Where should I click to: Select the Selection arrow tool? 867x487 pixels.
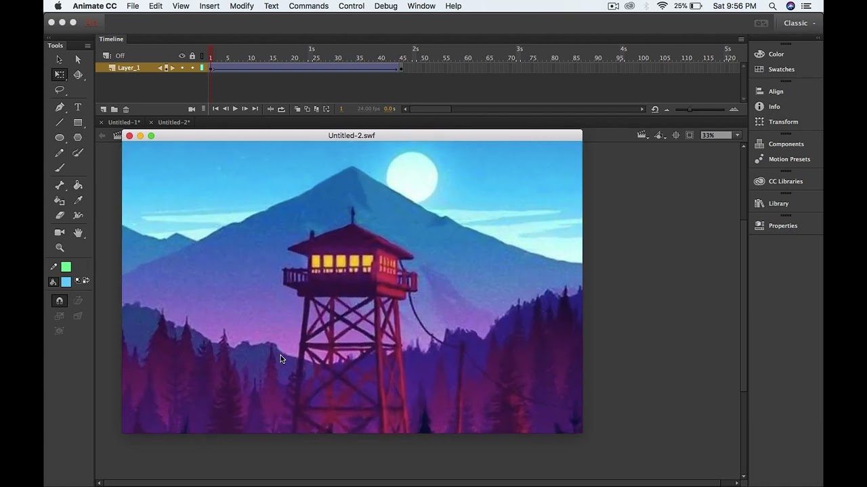click(x=60, y=60)
